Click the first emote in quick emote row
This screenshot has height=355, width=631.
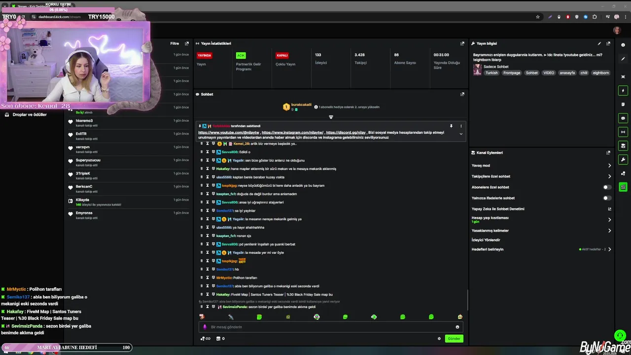[x=202, y=317]
